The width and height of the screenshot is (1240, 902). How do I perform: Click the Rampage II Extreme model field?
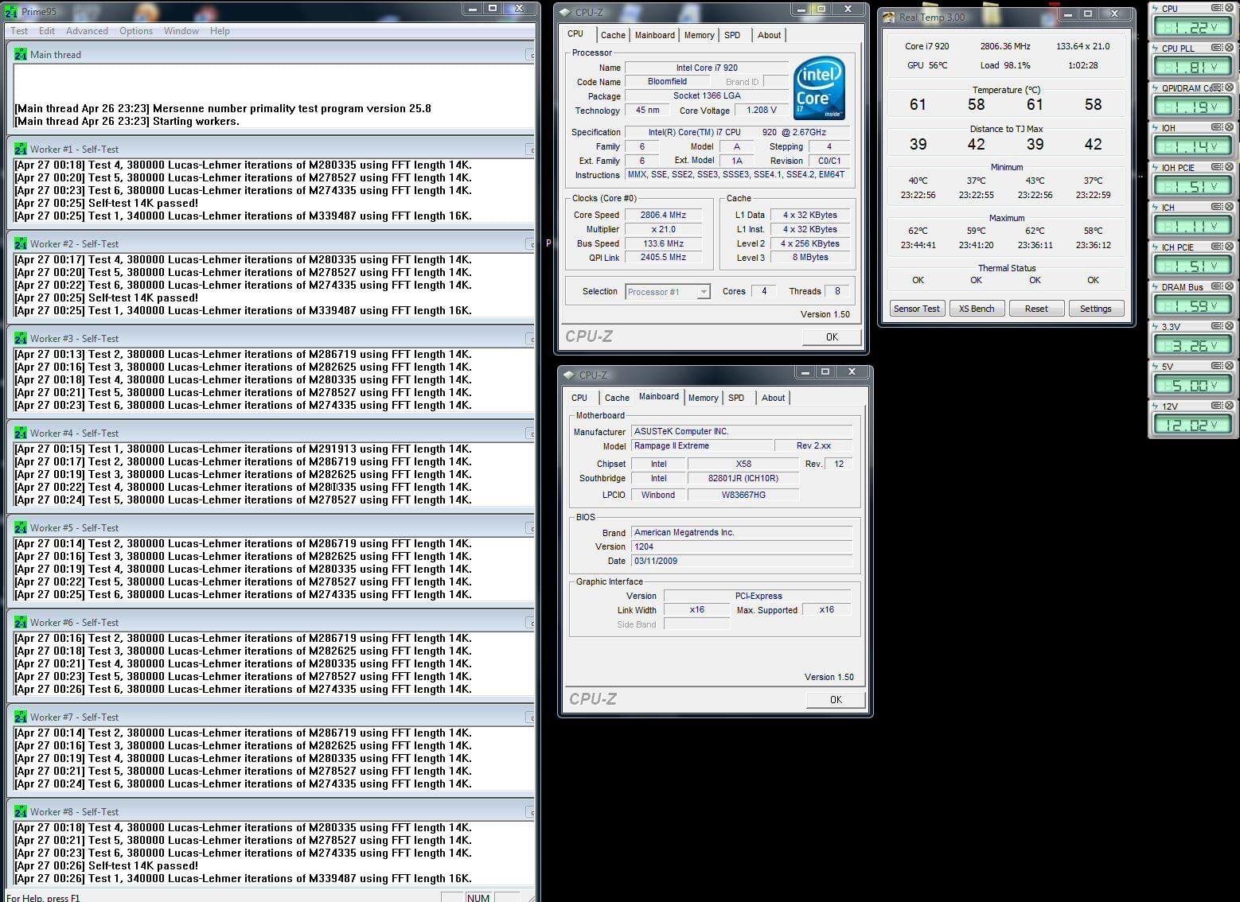[x=700, y=445]
